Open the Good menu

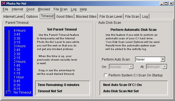coord(30,9)
